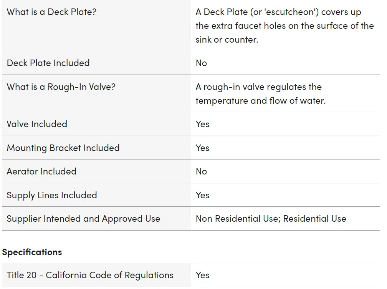The height and width of the screenshot is (289, 387).
Task: Click 'Non Residential Use; Residential Use' value
Action: point(271,219)
